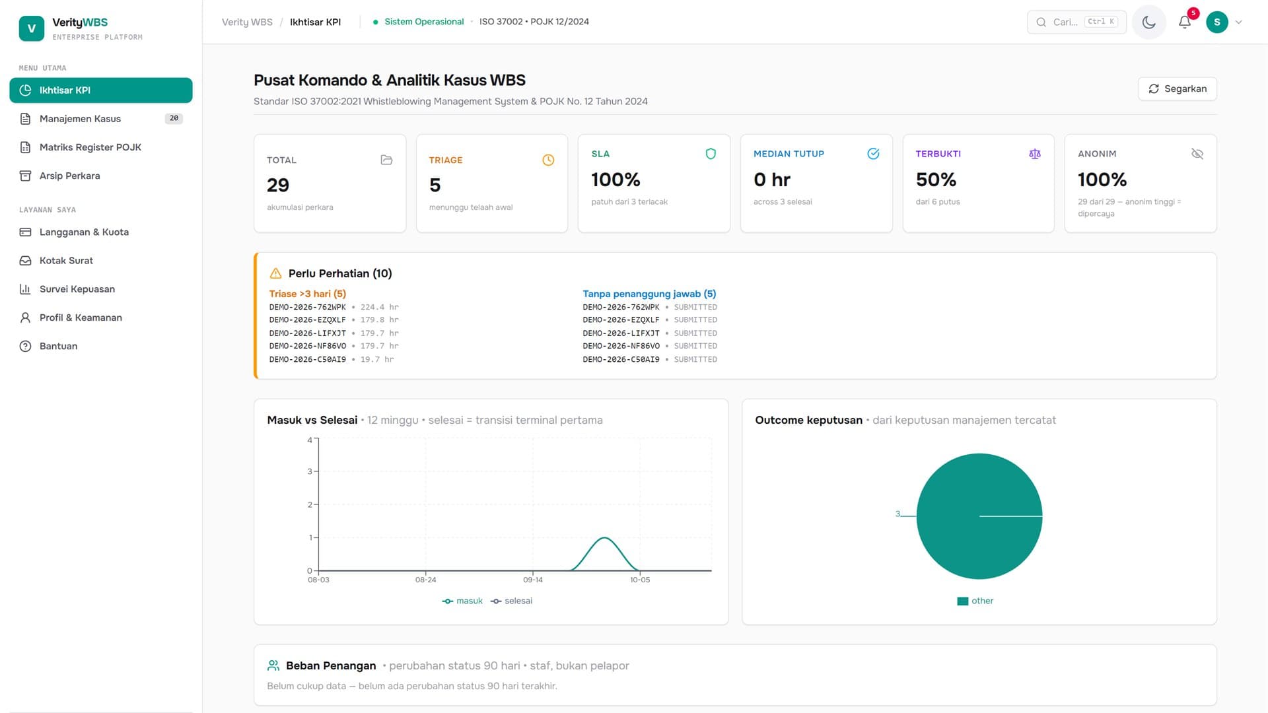Click the Tanpa penanggung jawab (5) heading
The height and width of the screenshot is (713, 1268).
(649, 294)
